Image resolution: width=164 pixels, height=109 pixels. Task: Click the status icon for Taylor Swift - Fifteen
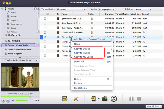click(x=92, y=33)
